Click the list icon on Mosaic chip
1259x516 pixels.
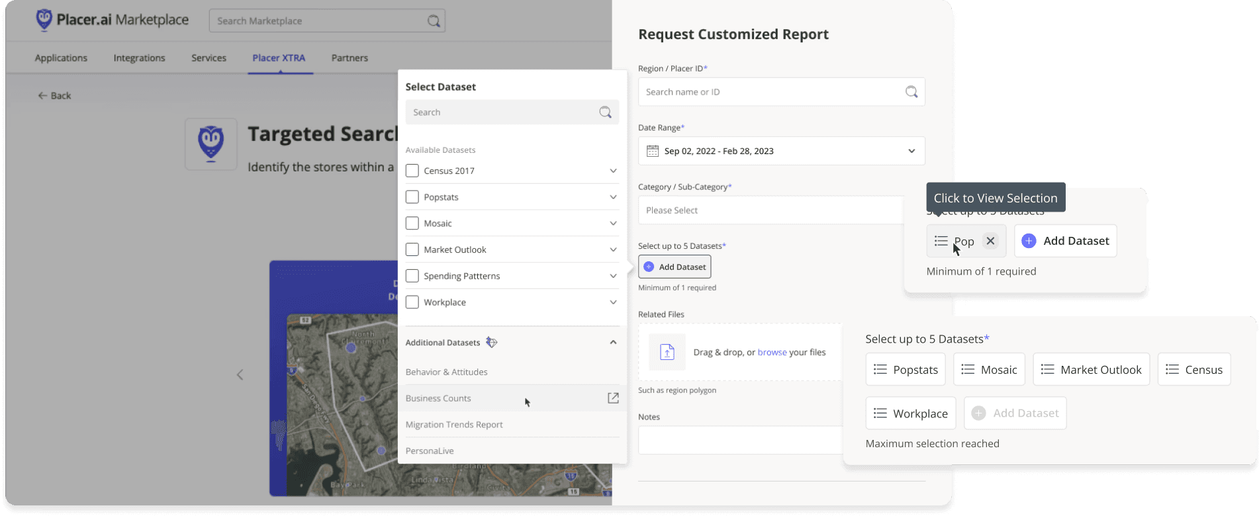tap(968, 369)
